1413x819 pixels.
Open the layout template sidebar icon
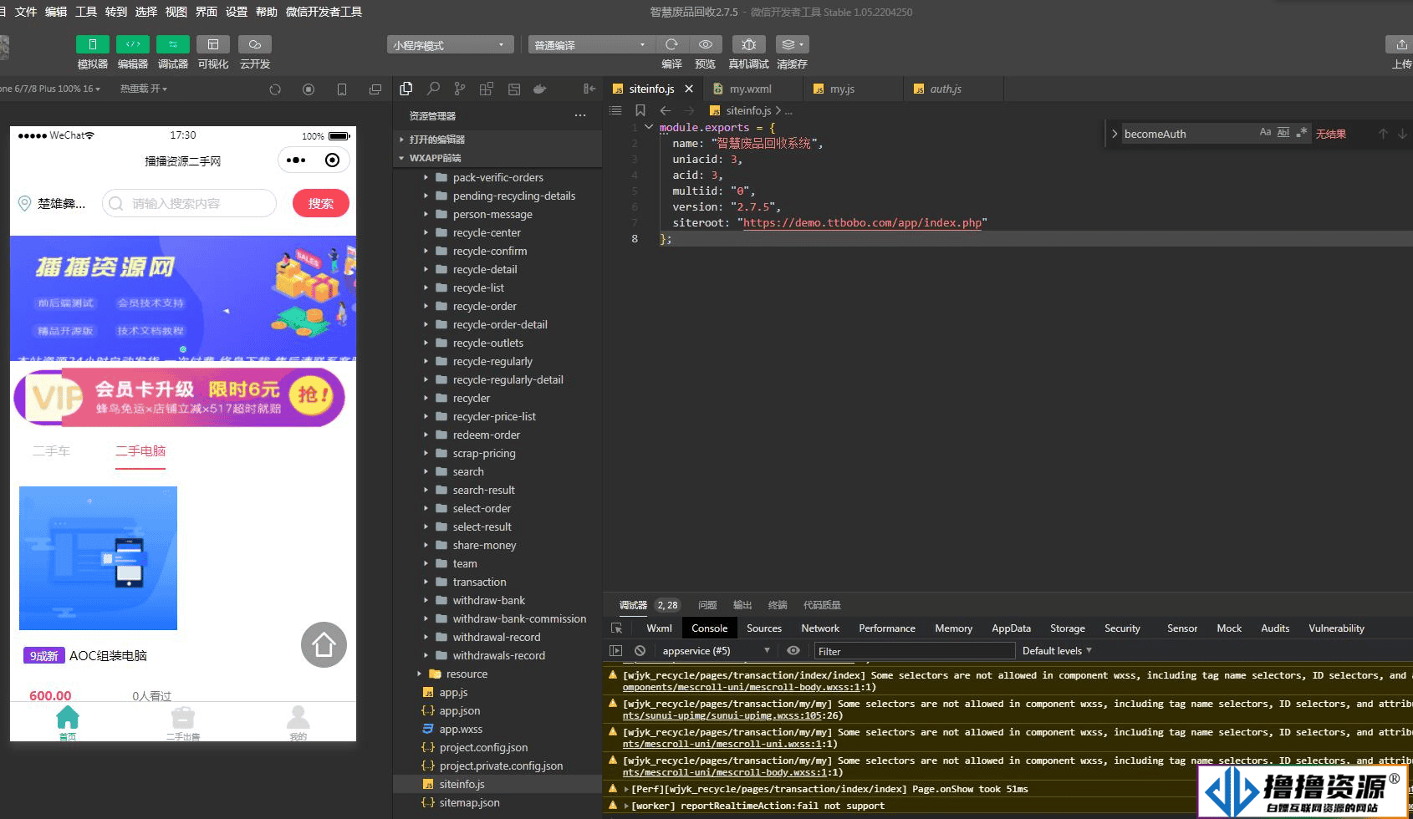[514, 89]
